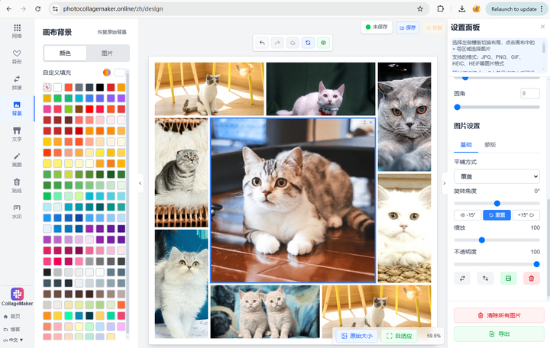
Task: Pick the black color swatch
Action: tap(100, 87)
